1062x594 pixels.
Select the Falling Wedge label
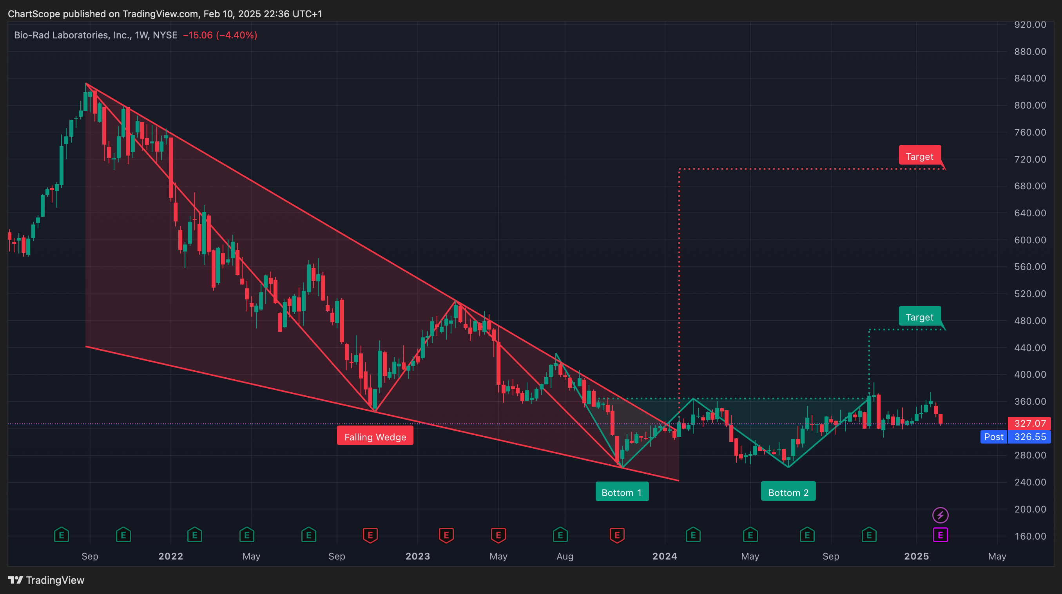375,436
